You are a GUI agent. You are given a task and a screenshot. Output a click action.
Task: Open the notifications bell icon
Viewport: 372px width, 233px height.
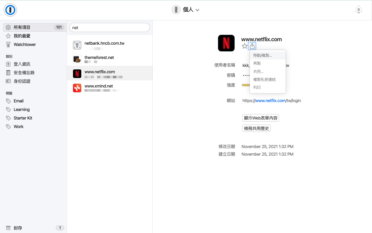(358, 10)
